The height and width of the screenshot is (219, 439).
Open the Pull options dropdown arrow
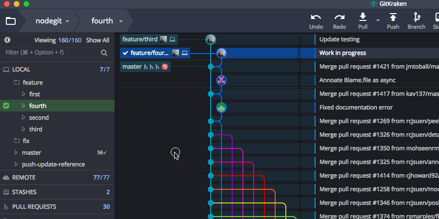point(378,20)
